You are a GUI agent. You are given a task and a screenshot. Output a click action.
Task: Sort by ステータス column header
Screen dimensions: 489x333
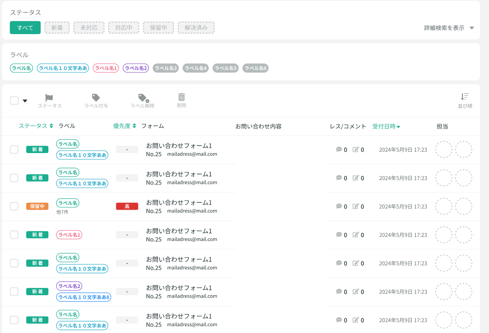tap(36, 126)
